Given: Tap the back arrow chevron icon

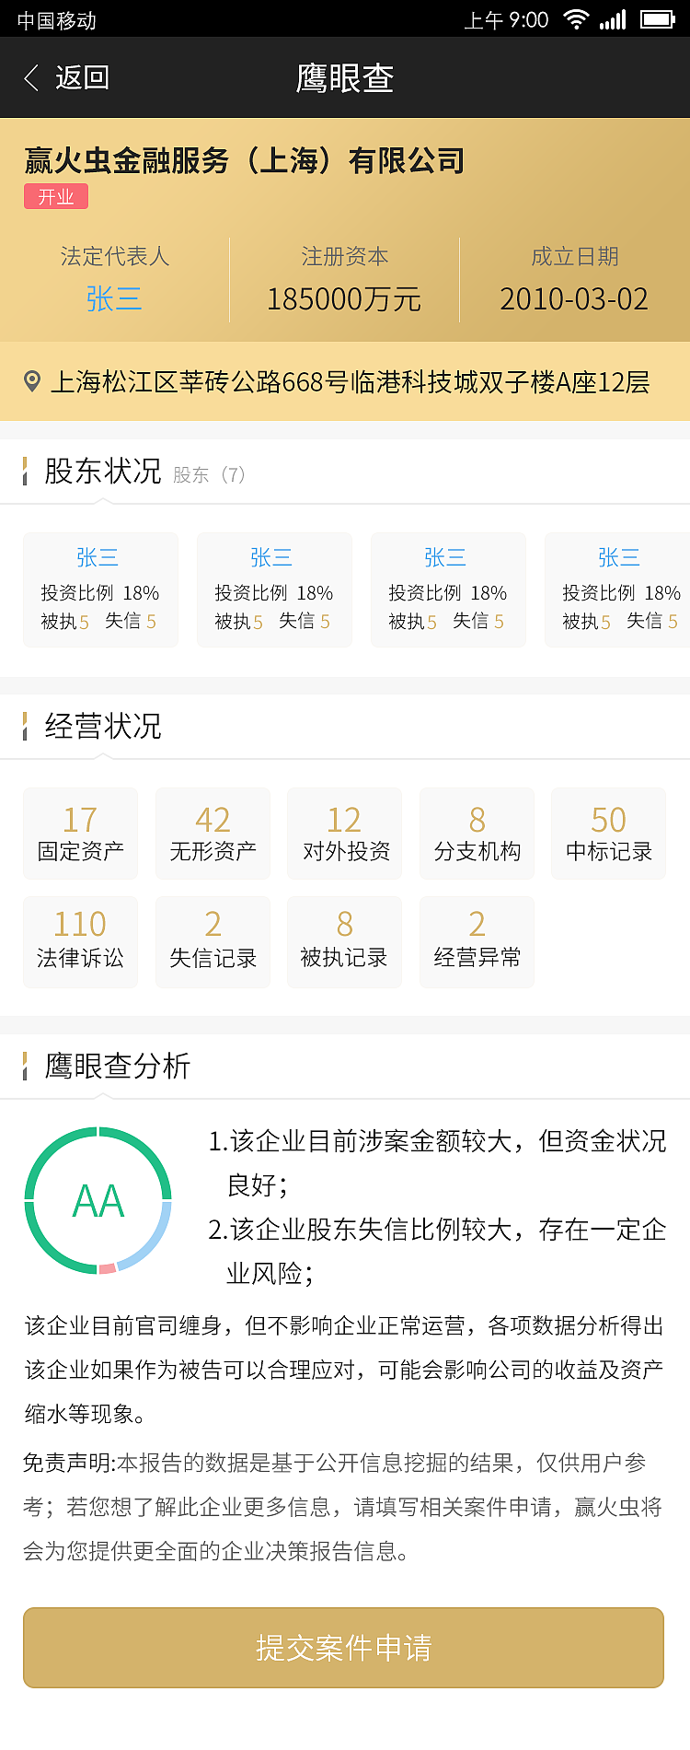Looking at the screenshot, I should [x=31, y=77].
